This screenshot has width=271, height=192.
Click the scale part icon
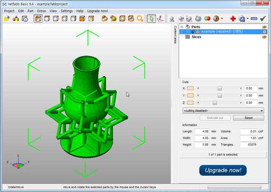(189, 19)
